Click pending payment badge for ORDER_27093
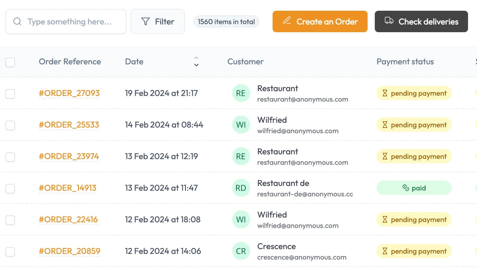 pos(414,93)
